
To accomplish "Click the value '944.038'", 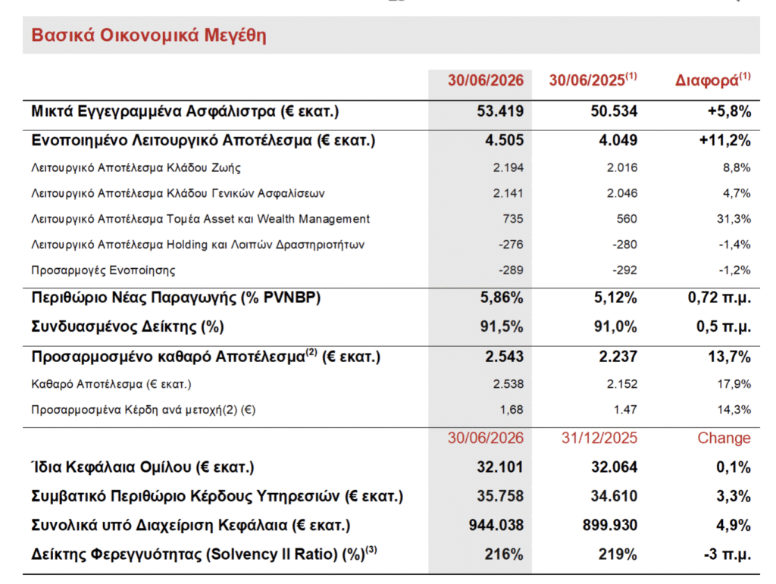I will coord(496,525).
